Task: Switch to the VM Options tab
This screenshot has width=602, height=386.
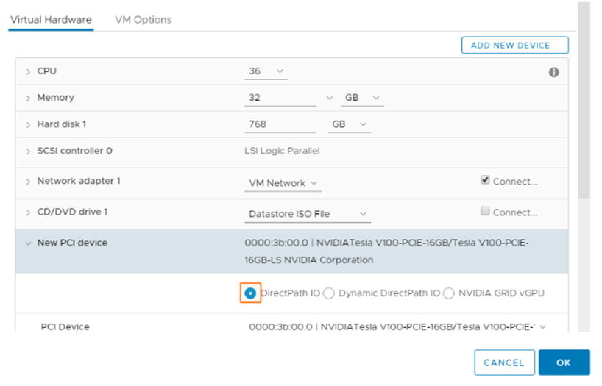Action: point(143,20)
